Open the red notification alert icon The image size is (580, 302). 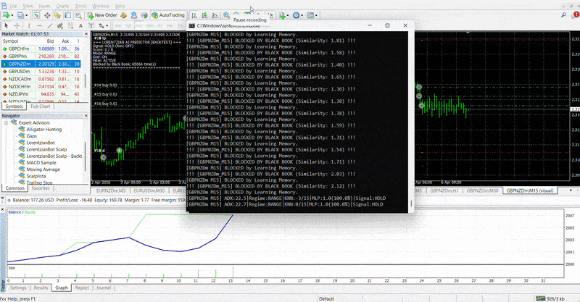(x=576, y=14)
